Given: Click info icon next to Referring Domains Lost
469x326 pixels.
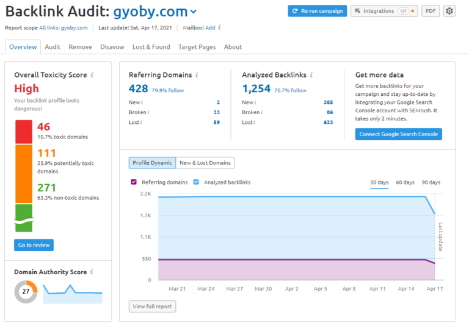Looking at the screenshot, I should click(x=141, y=122).
